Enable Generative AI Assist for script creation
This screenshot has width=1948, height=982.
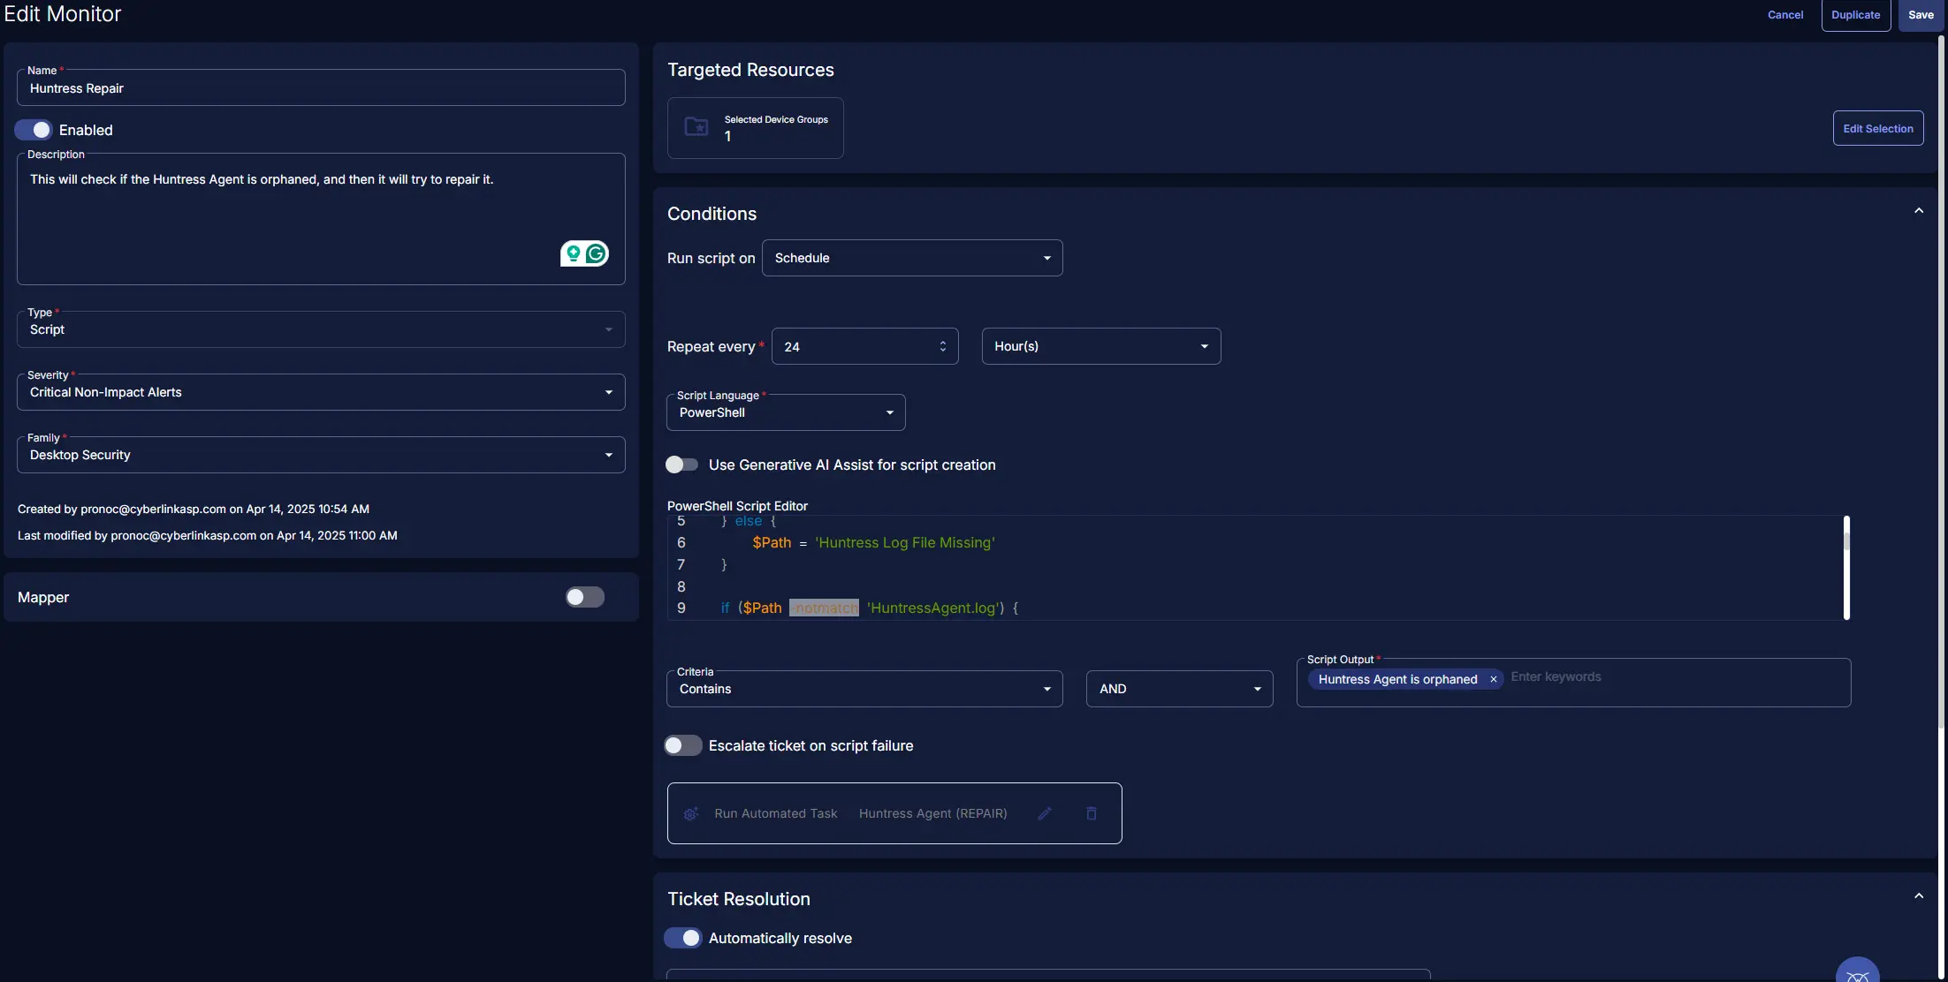click(x=681, y=465)
